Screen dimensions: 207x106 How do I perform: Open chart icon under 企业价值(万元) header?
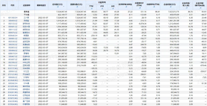(x=171, y=6)
